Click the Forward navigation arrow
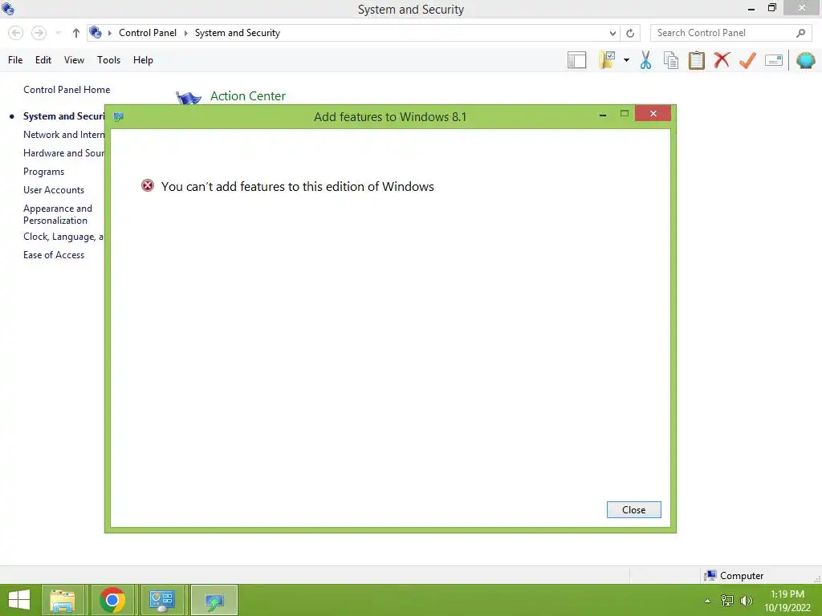 point(39,33)
